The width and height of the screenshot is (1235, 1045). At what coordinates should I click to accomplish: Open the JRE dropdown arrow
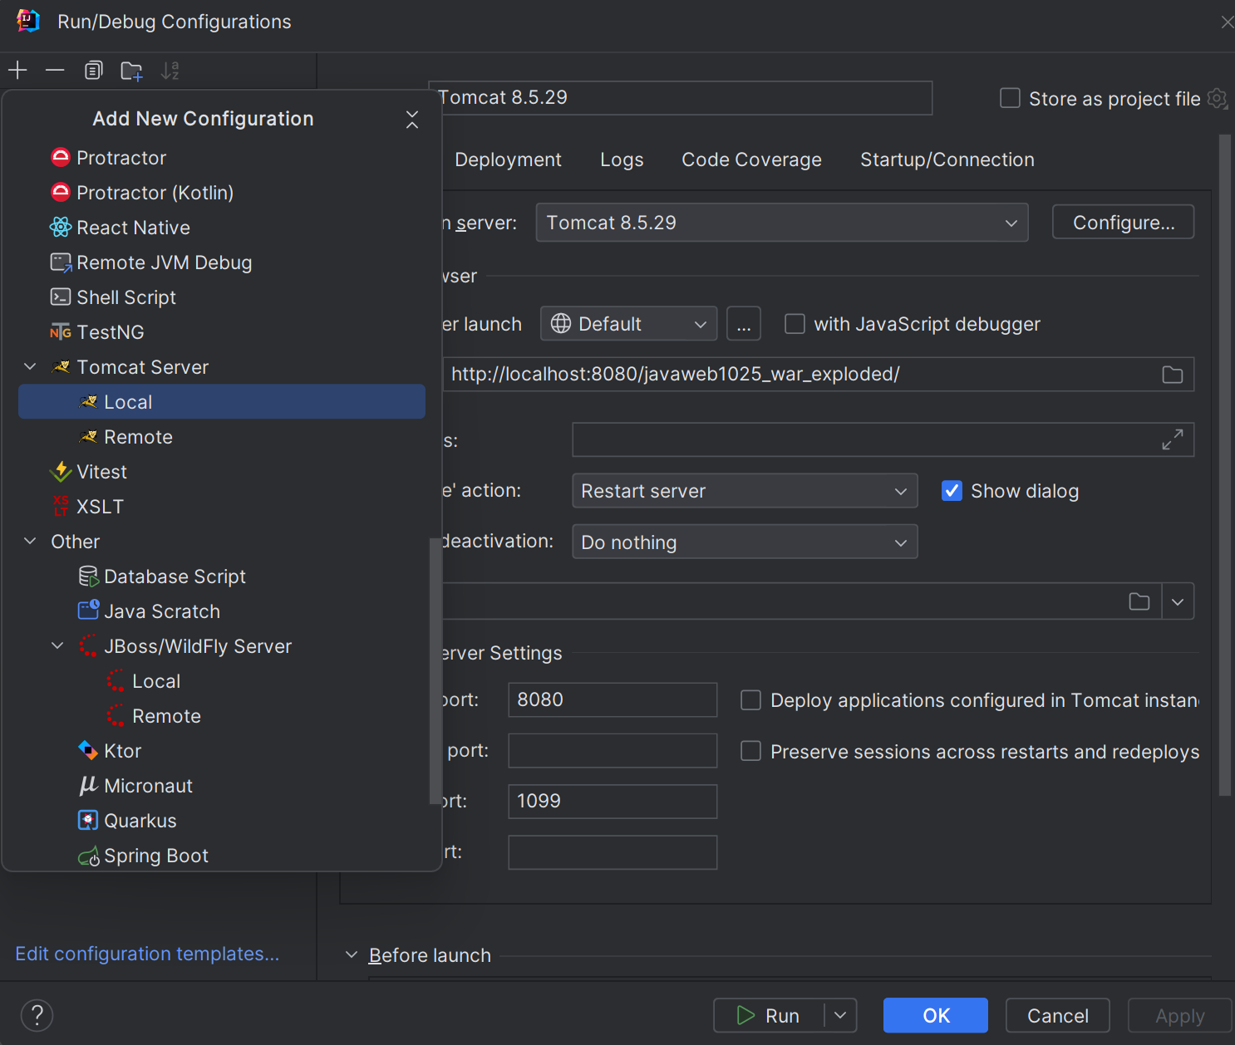click(1178, 601)
